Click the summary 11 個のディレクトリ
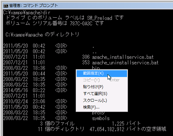This screenshot has width=173, height=136. tap(61, 129)
